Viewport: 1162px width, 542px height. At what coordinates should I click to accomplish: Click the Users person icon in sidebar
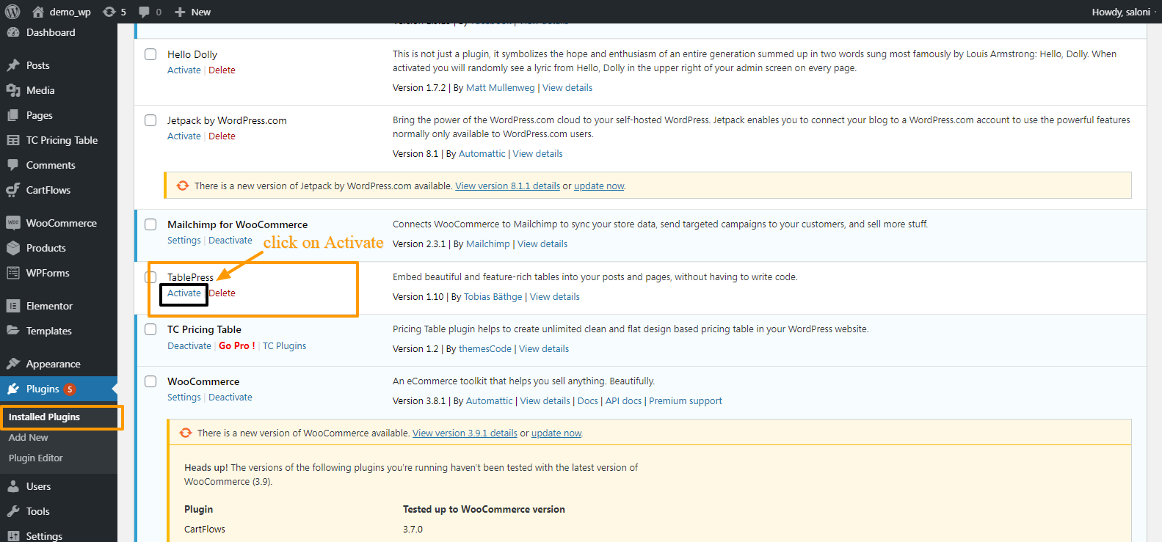pos(12,486)
